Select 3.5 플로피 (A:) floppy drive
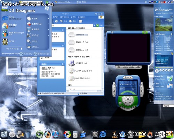This screenshot has height=139, width=174. (78, 63)
